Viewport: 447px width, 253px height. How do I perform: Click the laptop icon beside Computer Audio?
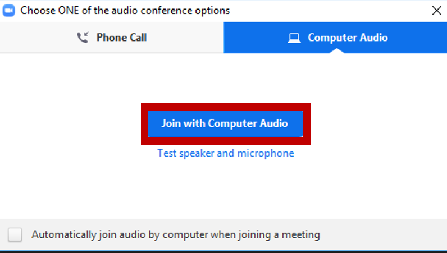294,38
